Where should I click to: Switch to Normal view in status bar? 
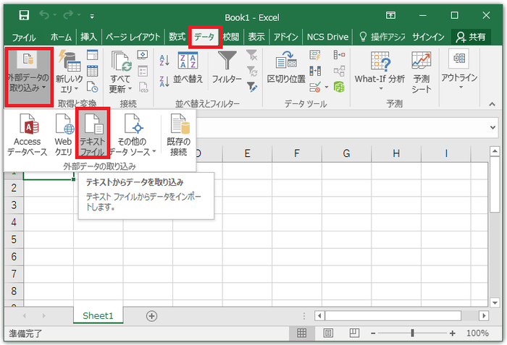302,333
